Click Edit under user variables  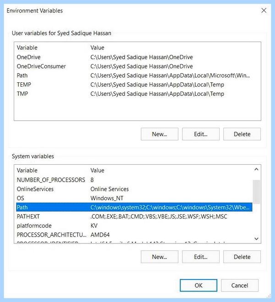click(x=201, y=134)
